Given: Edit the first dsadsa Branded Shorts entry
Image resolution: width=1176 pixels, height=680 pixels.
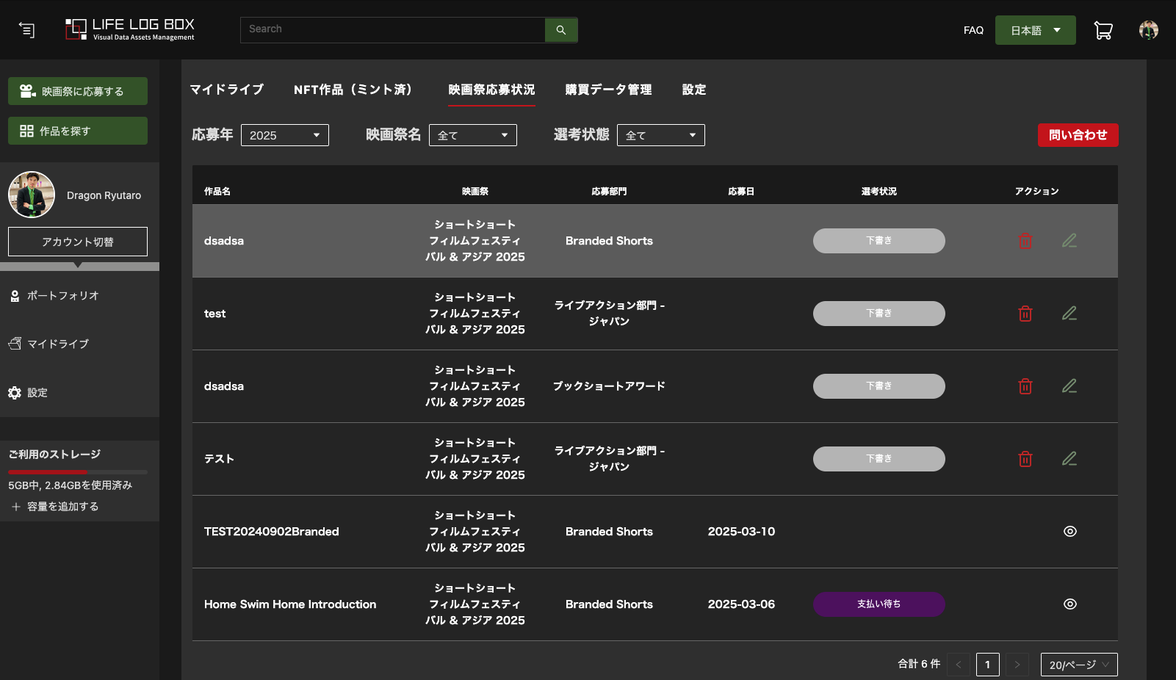Looking at the screenshot, I should (x=1069, y=241).
